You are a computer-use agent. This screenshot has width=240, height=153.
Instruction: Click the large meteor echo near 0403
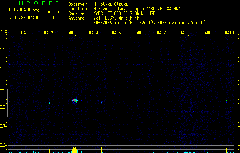point(74,101)
